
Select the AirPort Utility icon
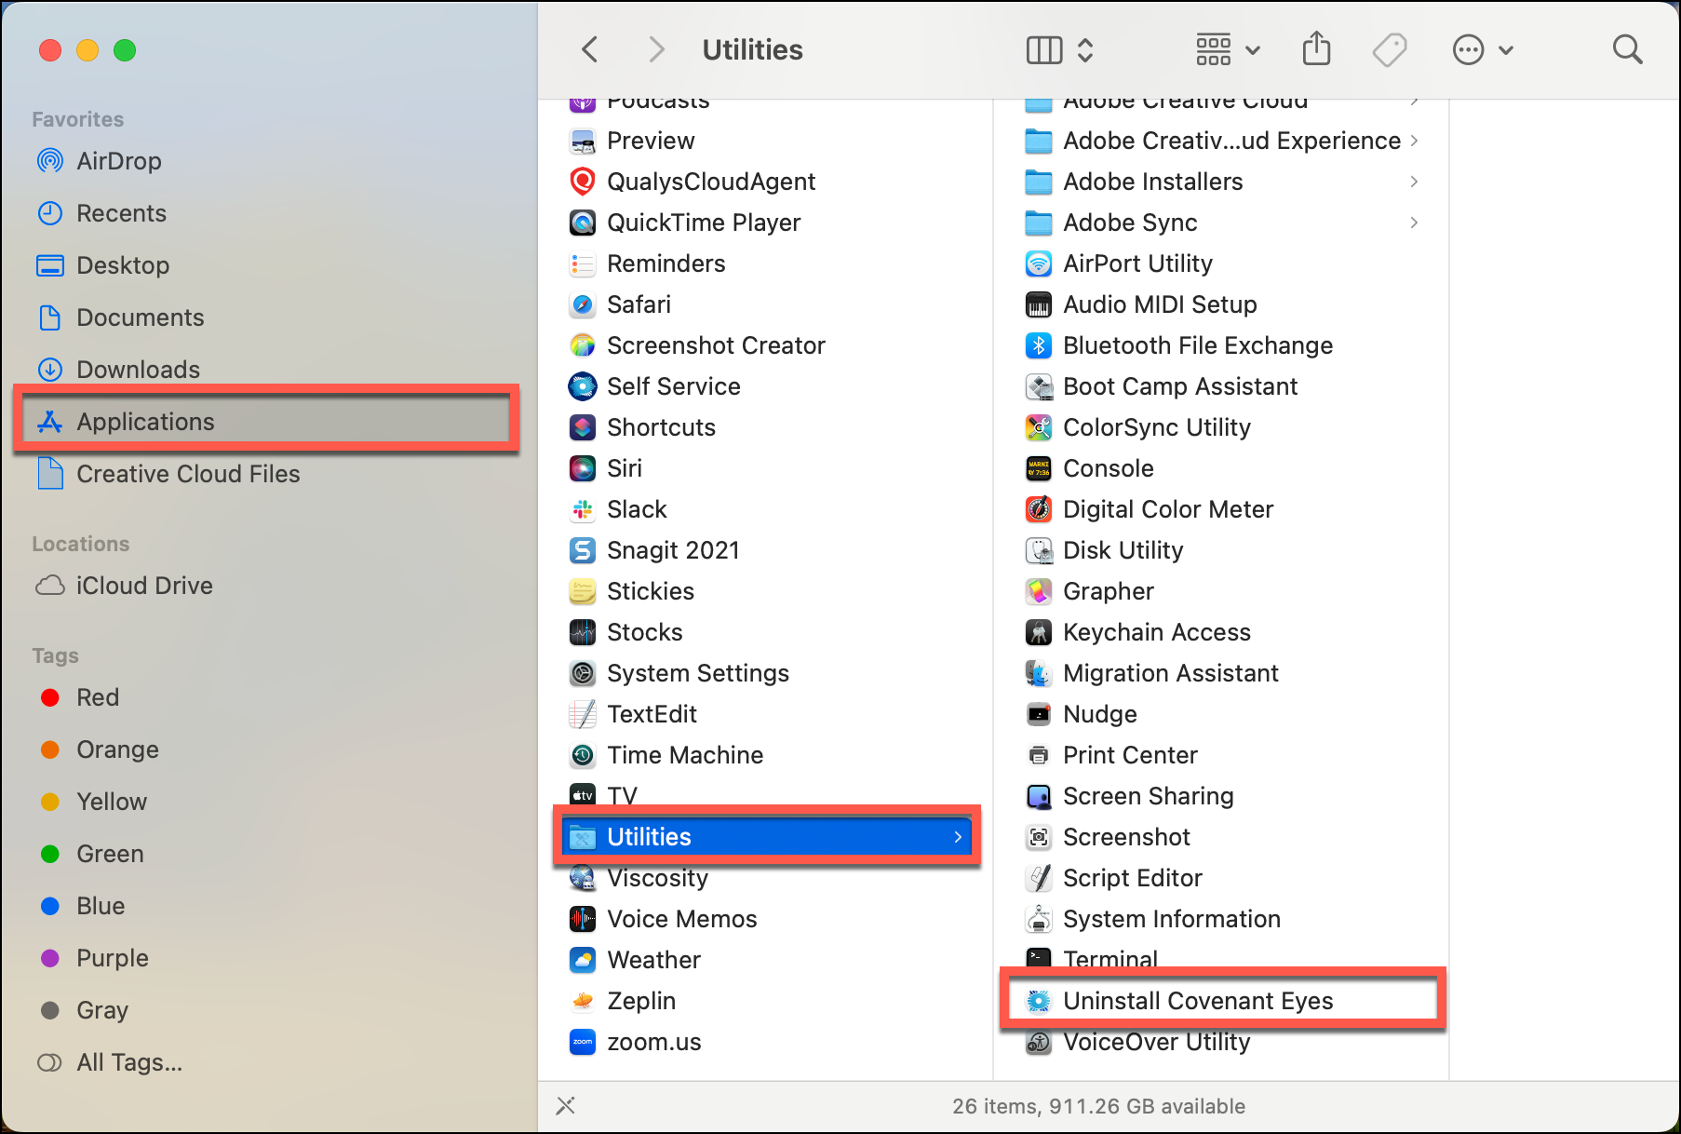click(1039, 263)
